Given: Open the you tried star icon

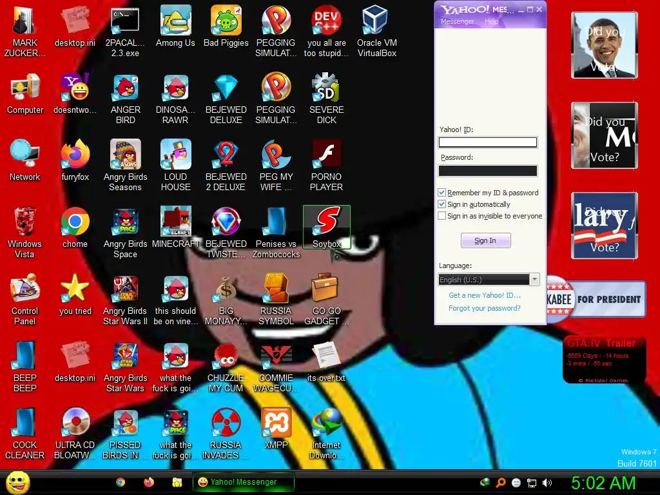Looking at the screenshot, I should (75, 295).
